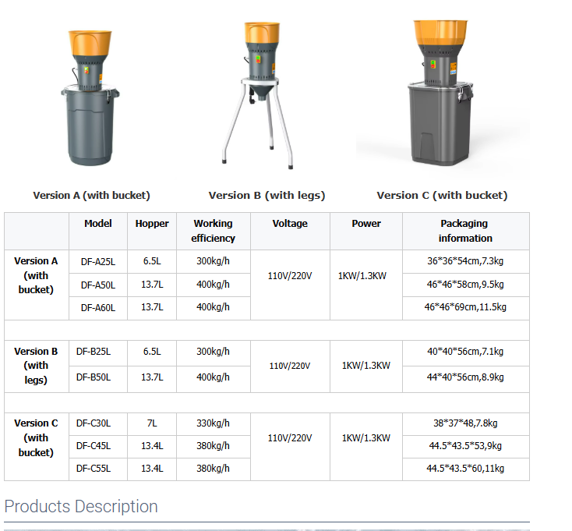Click the 44.5*43.5*60,11kg packaging cell
Screen dimensions: 572x531
coord(465,469)
